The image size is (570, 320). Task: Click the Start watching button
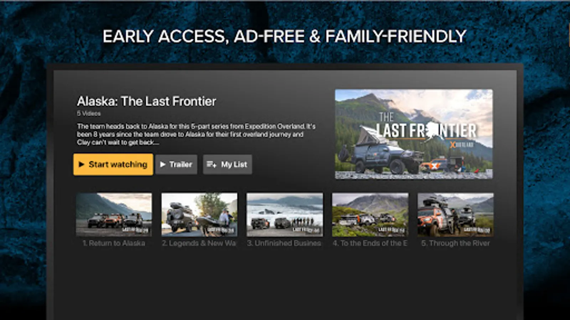[113, 164]
